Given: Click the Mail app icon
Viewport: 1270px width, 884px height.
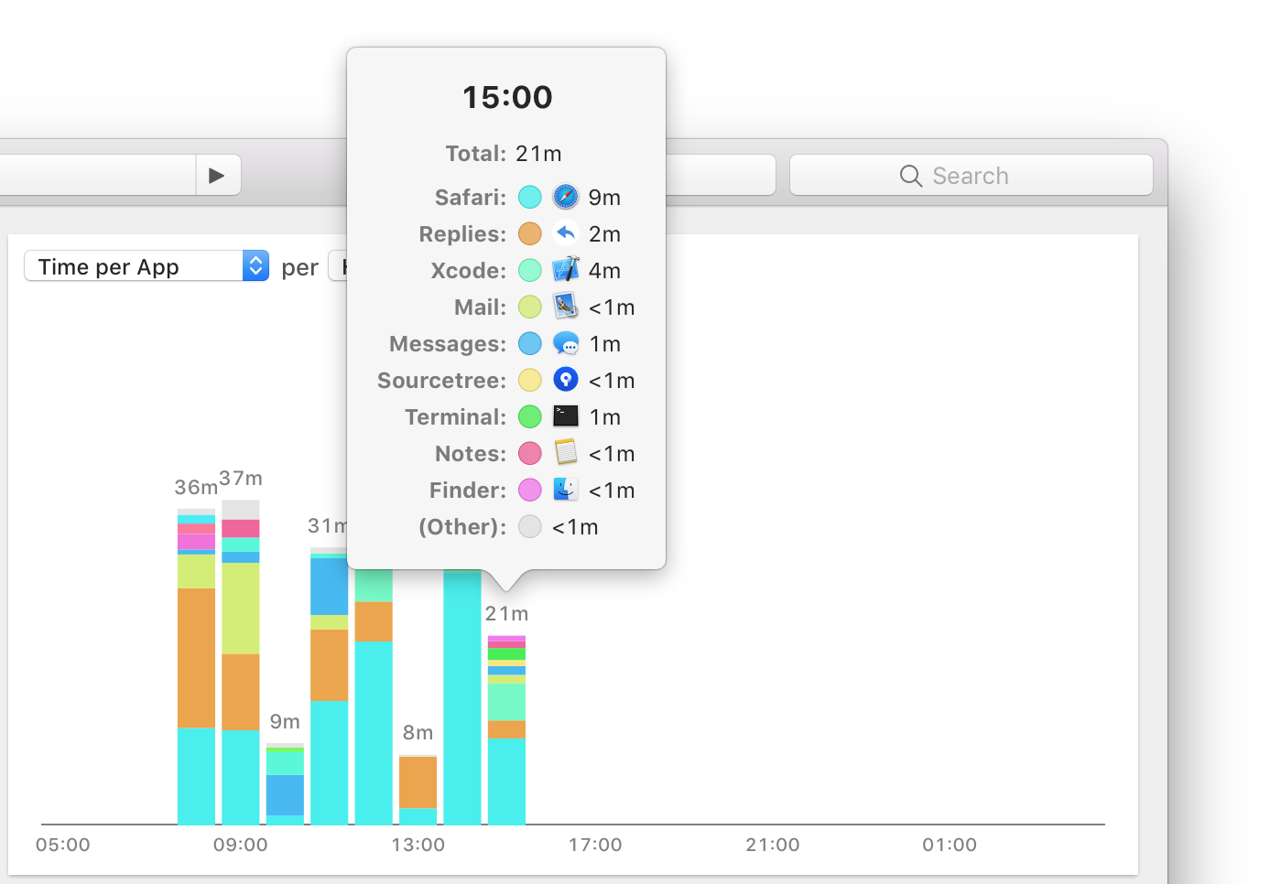Looking at the screenshot, I should [566, 307].
